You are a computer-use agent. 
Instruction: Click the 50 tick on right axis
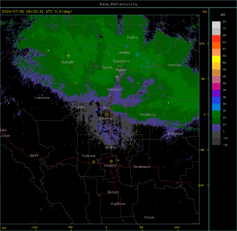(203, 79)
